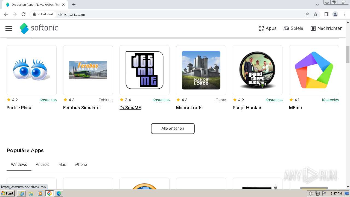Share this page icon
This screenshot has width=350, height=197.
(x=307, y=14)
